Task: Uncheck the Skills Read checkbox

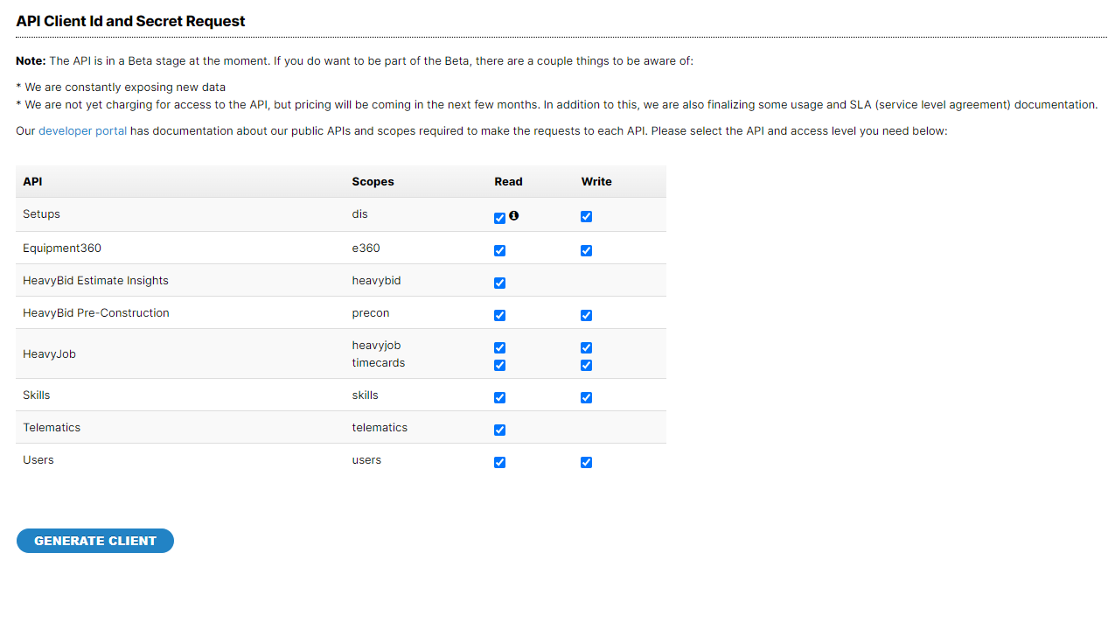Action: coord(499,397)
